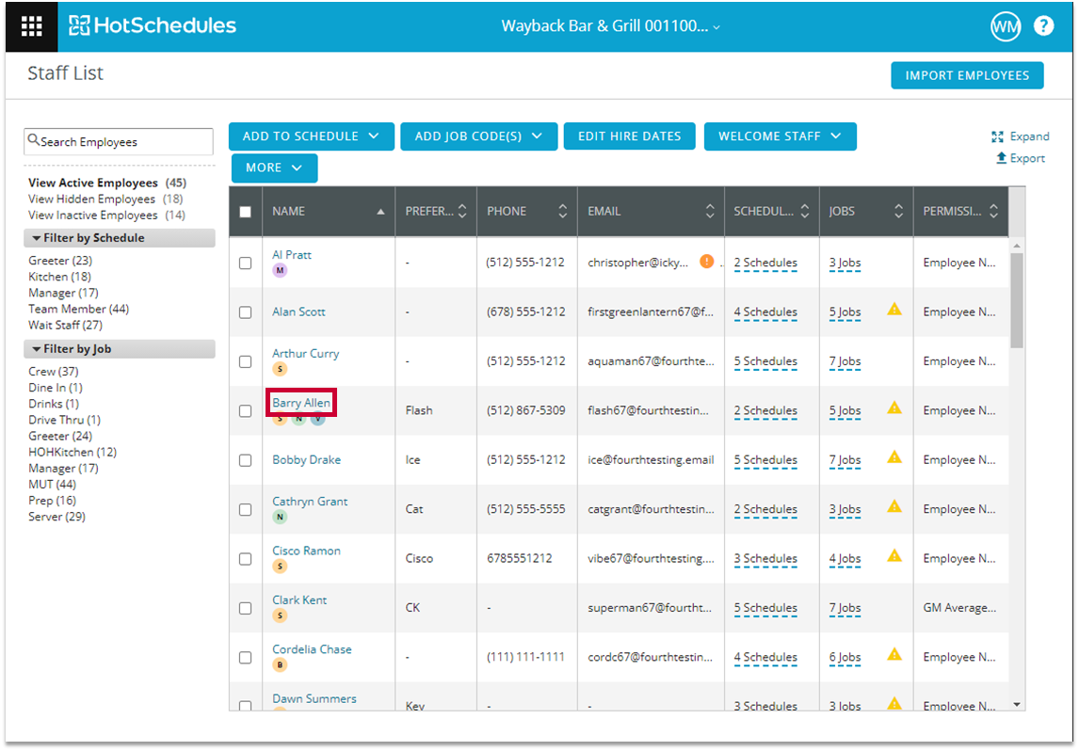Select View Inactive Employees filter
Screen dimensions: 1079x751
pos(106,216)
